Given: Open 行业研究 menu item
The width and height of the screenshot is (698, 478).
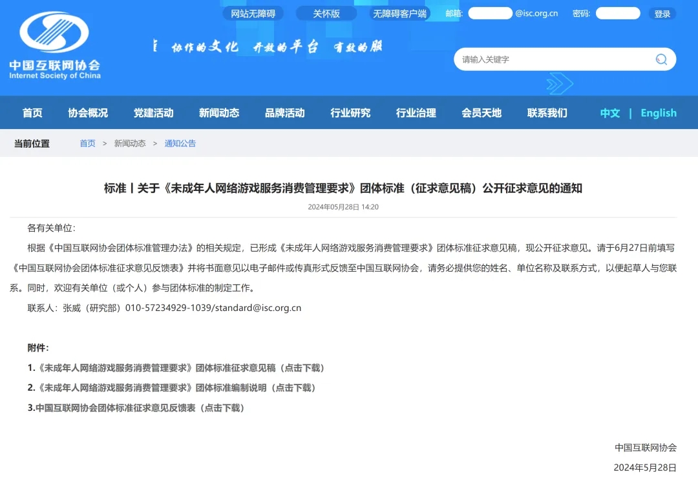Looking at the screenshot, I should (x=350, y=113).
